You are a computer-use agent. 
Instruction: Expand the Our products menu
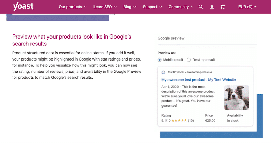click(x=72, y=7)
